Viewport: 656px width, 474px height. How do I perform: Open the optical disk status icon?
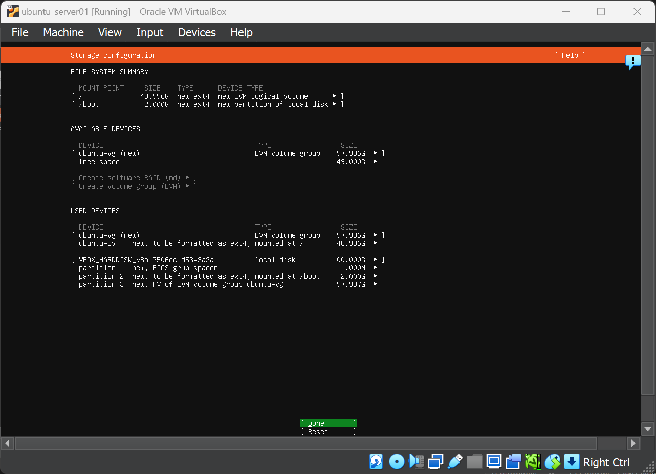(x=397, y=462)
